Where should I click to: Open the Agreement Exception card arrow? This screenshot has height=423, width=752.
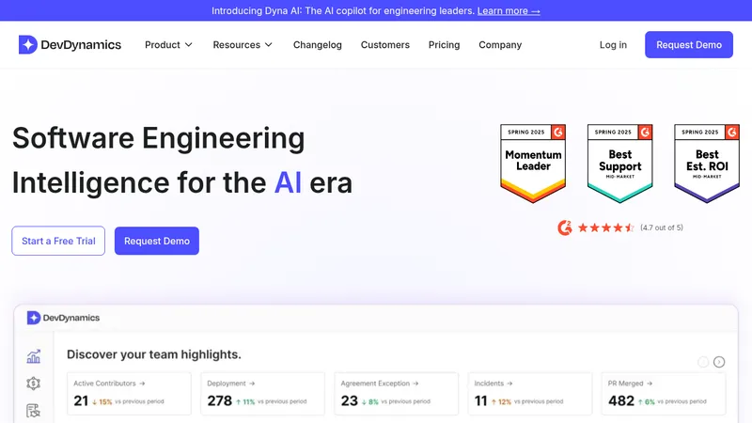tap(415, 384)
